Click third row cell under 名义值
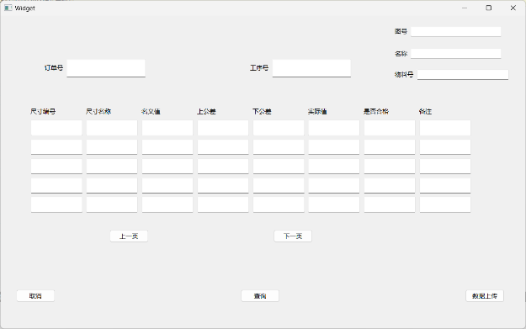Image resolution: width=526 pixels, height=329 pixels. pyautogui.click(x=167, y=167)
